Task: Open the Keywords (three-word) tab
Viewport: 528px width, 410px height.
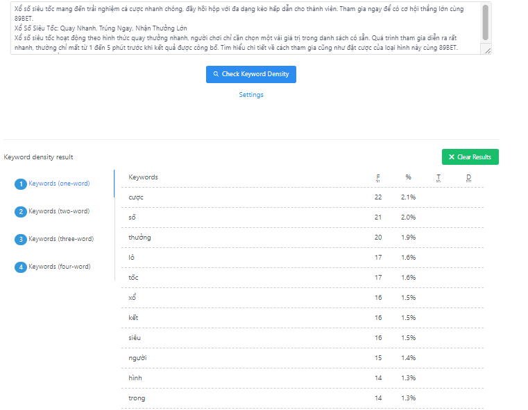Action: (x=60, y=239)
